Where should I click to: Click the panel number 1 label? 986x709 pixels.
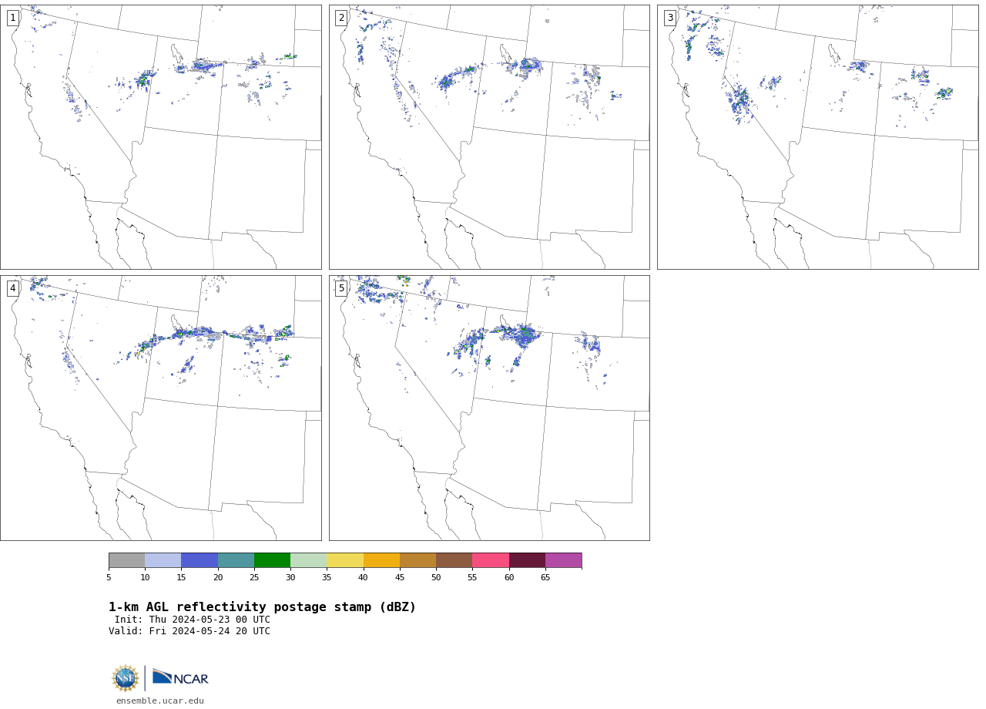click(x=12, y=18)
